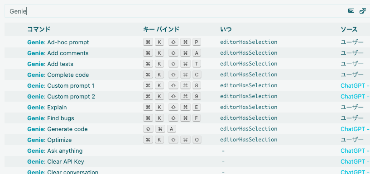The image size is (370, 174).
Task: Select the Genie: Custom prompt 2 command
Action: pyautogui.click(x=61, y=97)
